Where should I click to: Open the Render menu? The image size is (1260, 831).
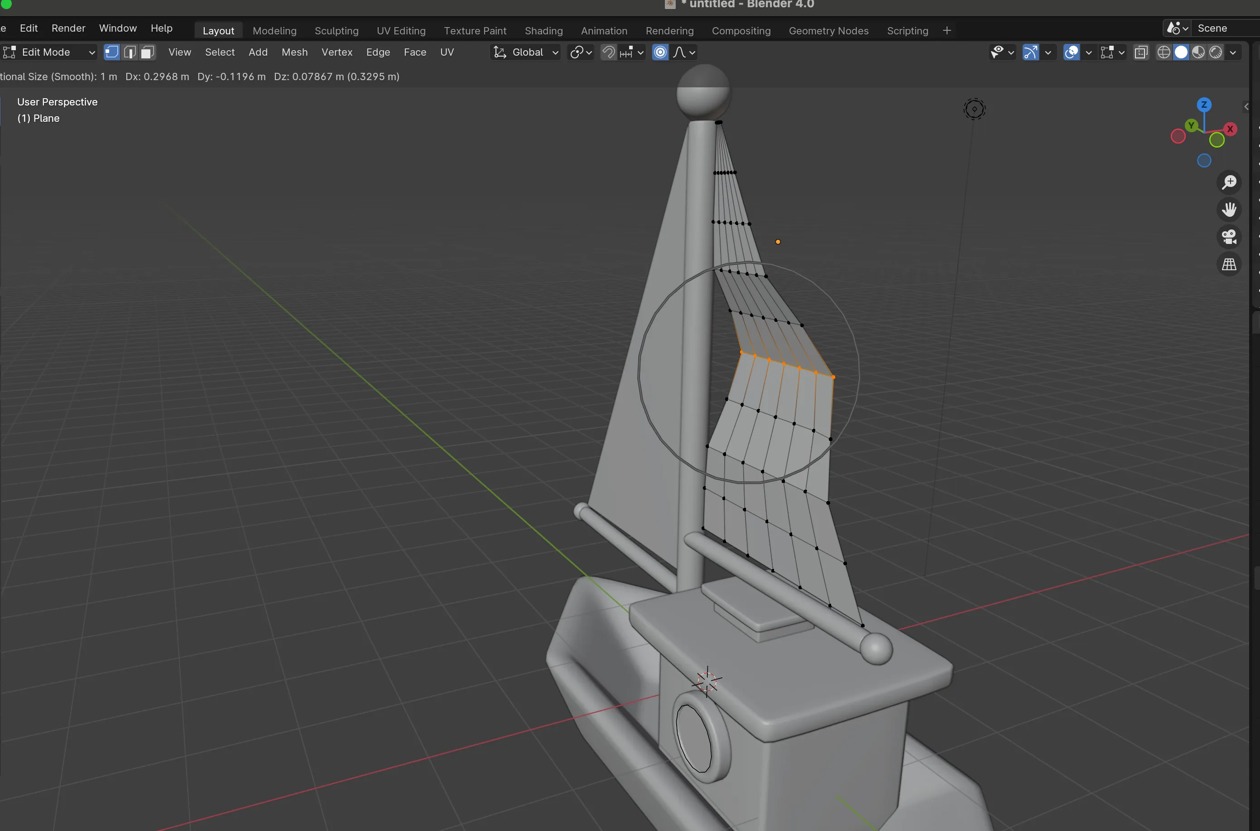click(68, 28)
